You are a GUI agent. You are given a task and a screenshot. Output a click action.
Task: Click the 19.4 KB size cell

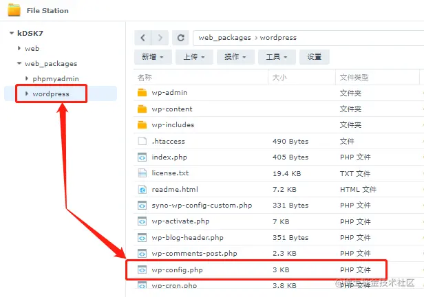pyautogui.click(x=286, y=173)
